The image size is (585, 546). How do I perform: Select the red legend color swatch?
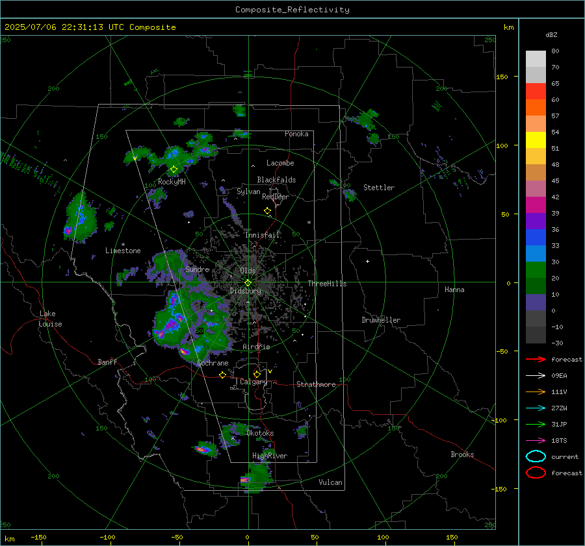tap(536, 92)
